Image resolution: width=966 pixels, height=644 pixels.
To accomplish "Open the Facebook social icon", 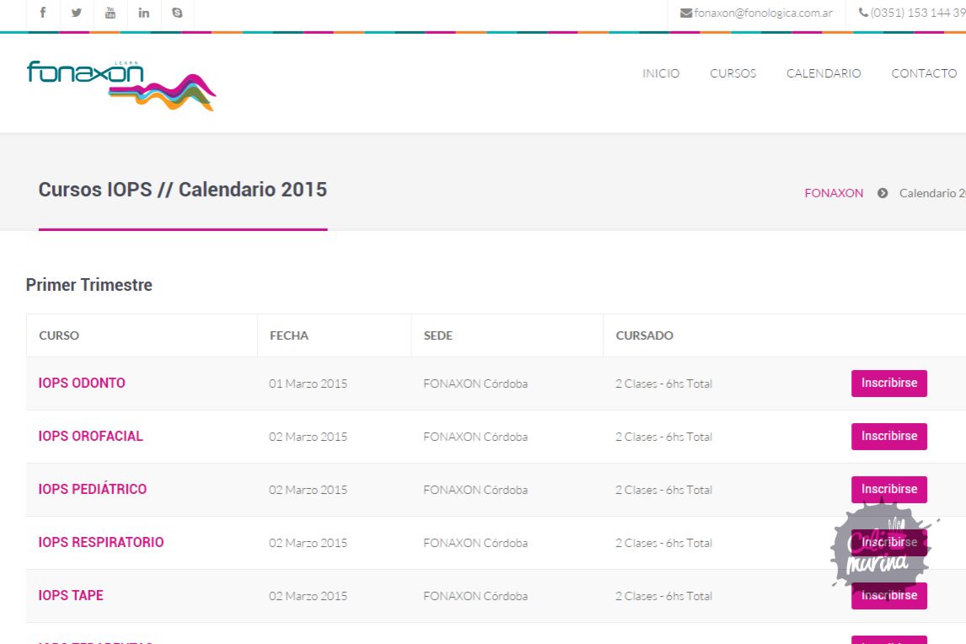I will [43, 13].
